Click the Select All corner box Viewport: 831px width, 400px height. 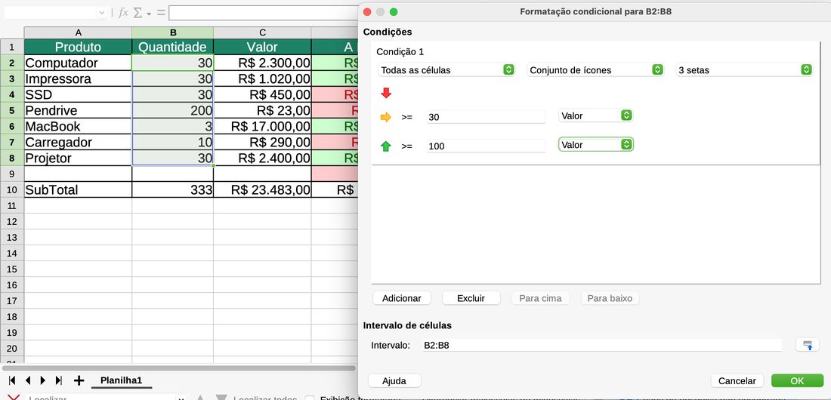[12, 33]
